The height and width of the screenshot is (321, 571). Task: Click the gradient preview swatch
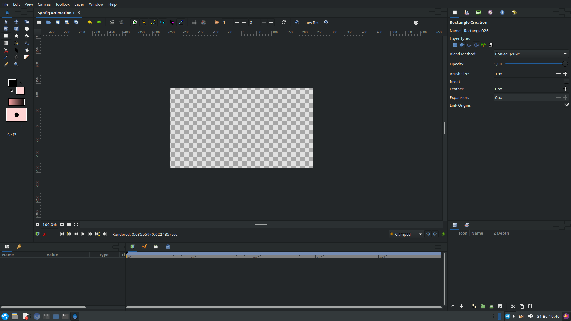tap(17, 102)
